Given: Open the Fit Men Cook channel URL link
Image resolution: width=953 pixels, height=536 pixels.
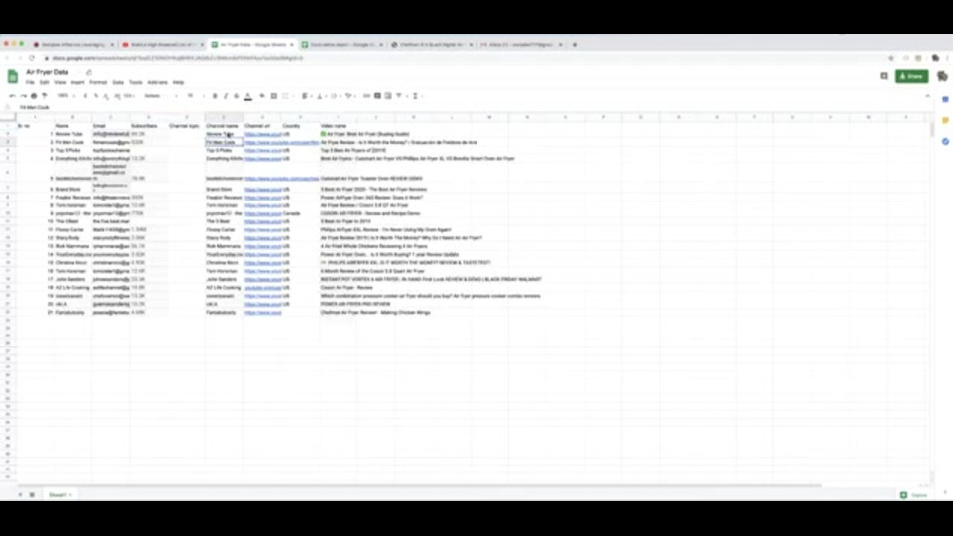Looking at the screenshot, I should pos(281,142).
